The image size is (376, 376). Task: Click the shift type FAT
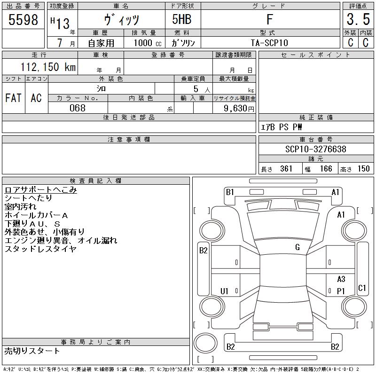click(14, 98)
